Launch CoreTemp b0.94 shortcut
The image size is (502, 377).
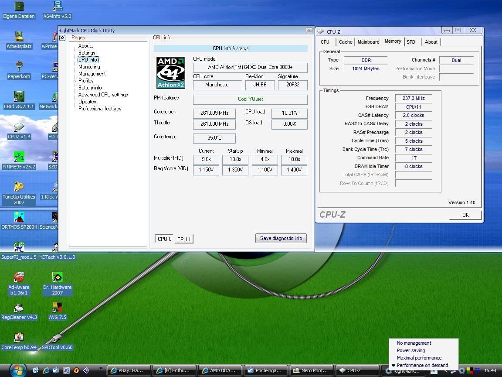[19, 342]
